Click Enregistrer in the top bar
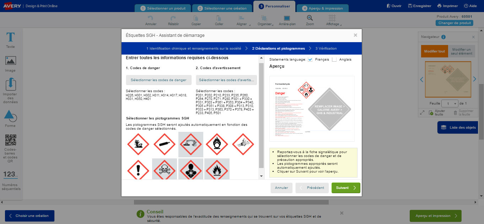 [x=420, y=6]
